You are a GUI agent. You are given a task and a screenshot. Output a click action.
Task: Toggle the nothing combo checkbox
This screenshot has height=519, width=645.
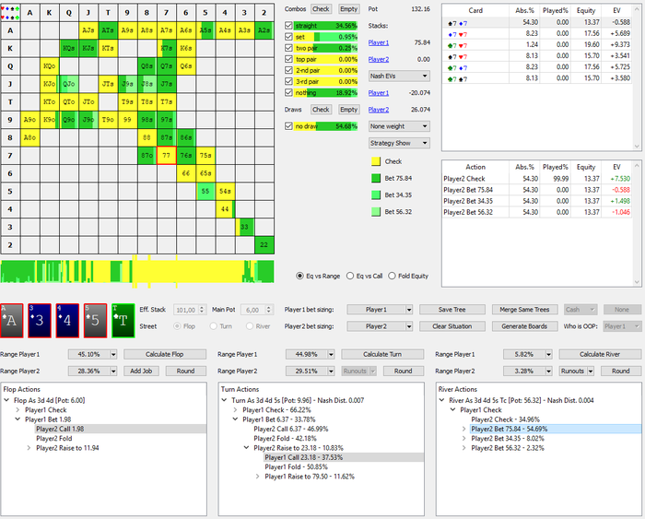[288, 92]
